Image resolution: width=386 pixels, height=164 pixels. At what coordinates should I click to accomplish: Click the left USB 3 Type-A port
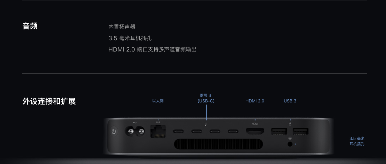(x=279, y=131)
